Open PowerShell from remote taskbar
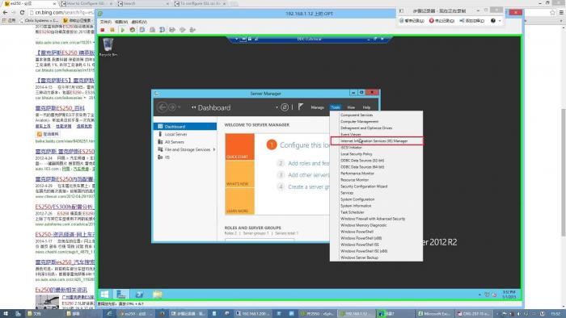This screenshot has width=566, height=318. (x=139, y=295)
